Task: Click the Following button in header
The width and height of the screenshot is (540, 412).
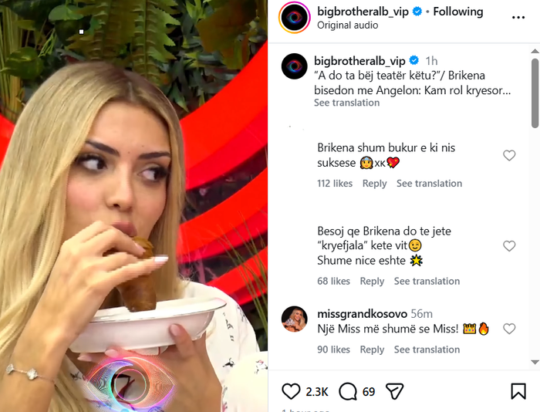Action: click(458, 12)
